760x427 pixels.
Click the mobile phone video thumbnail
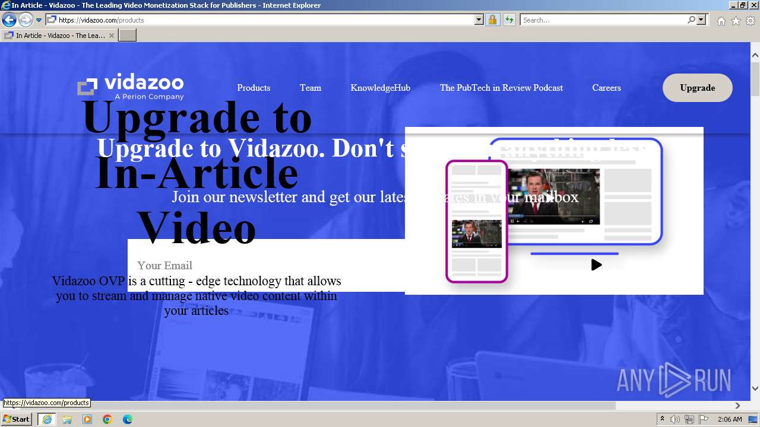476,234
